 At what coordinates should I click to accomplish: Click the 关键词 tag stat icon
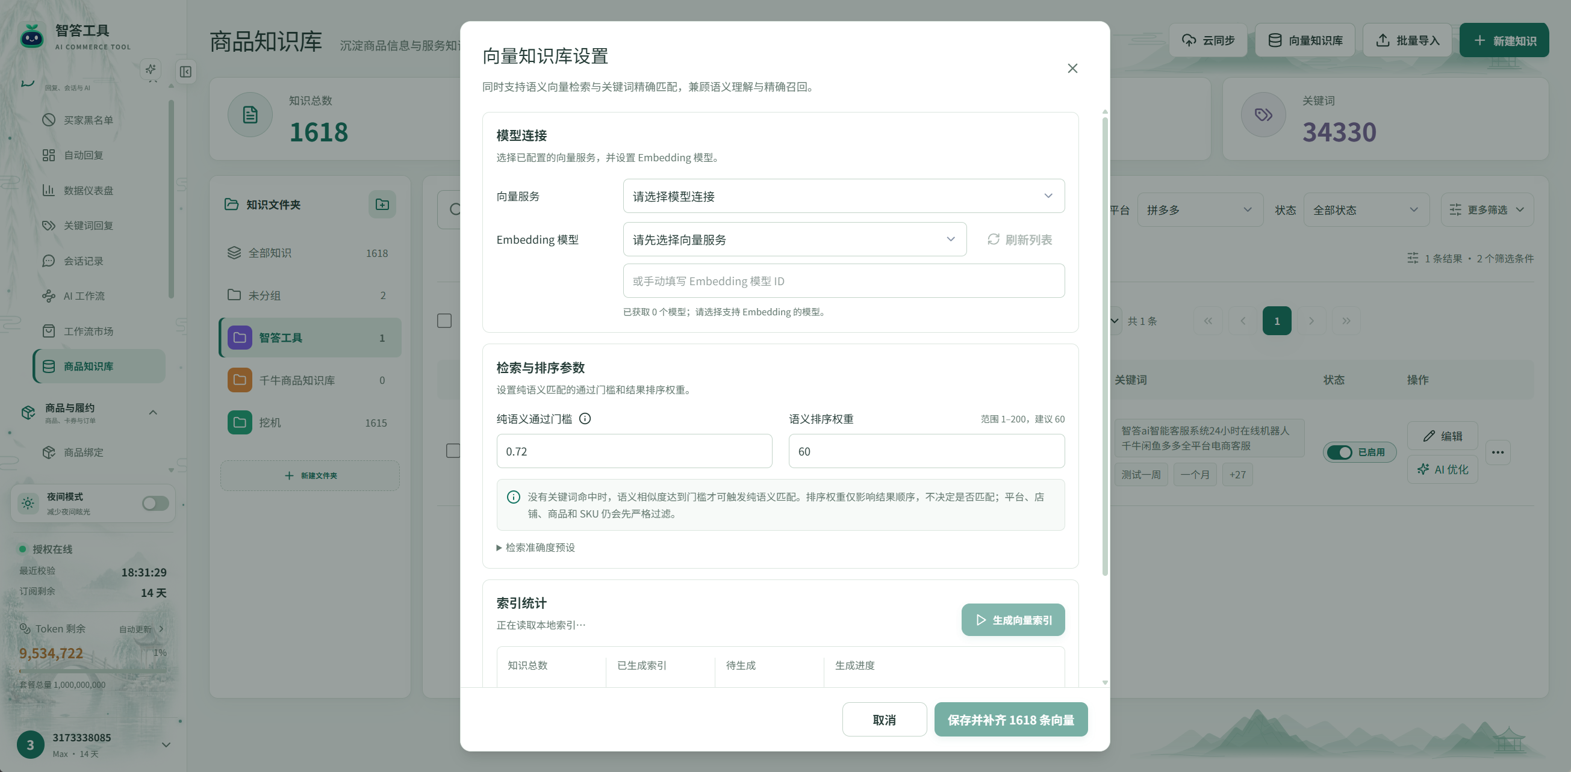click(x=1264, y=114)
